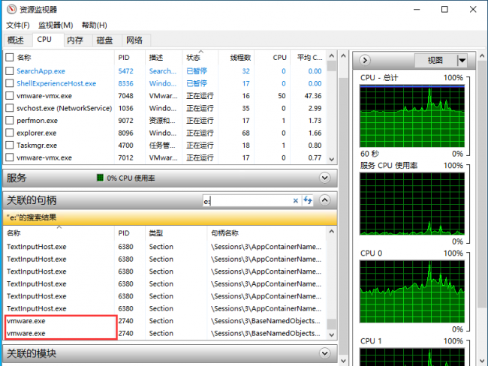Click the green 0% CPU 使用率 indicator

coord(100,178)
